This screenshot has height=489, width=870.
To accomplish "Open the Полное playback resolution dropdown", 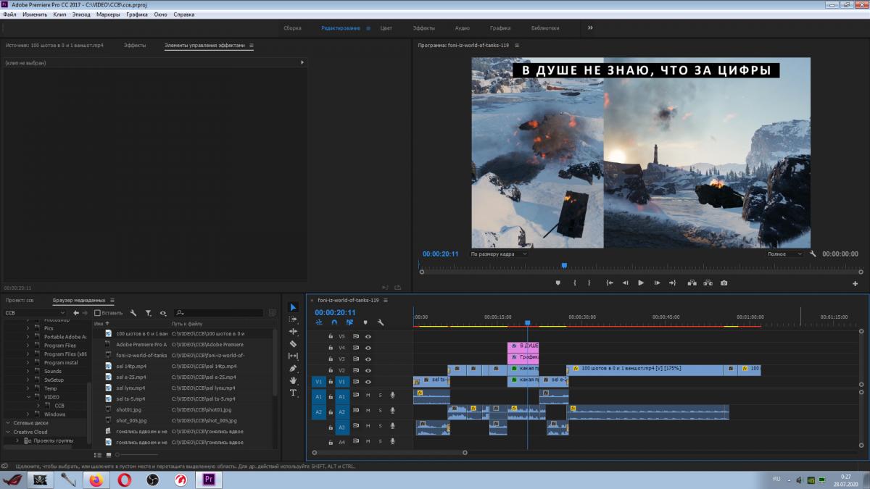I will [785, 254].
